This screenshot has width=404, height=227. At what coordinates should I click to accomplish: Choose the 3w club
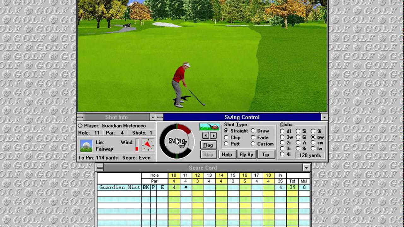tap(286, 137)
